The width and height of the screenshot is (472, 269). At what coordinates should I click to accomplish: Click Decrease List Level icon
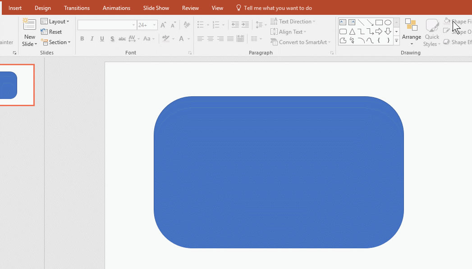(x=235, y=25)
